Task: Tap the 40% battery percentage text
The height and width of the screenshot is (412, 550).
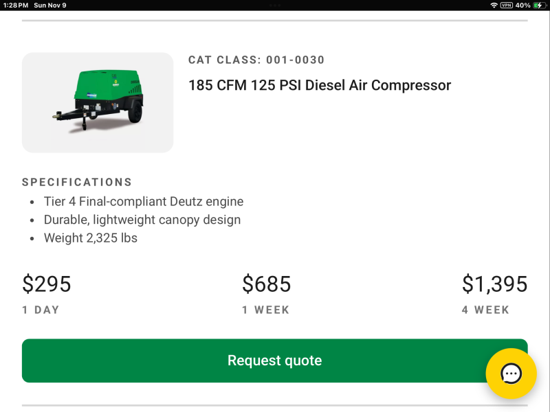Action: 522,5
